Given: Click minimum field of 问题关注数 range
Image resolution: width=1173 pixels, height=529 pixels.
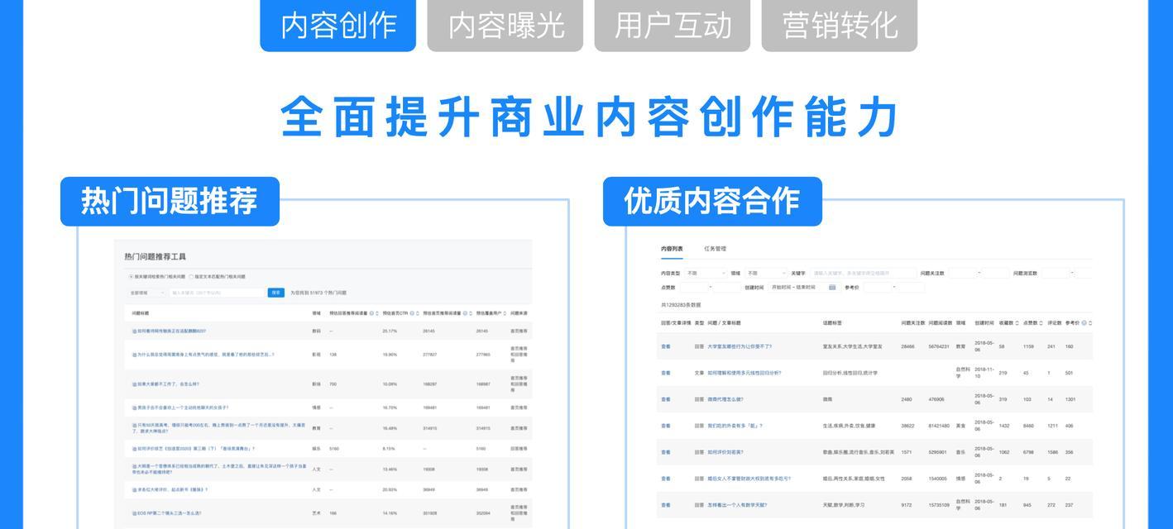Looking at the screenshot, I should 962,273.
